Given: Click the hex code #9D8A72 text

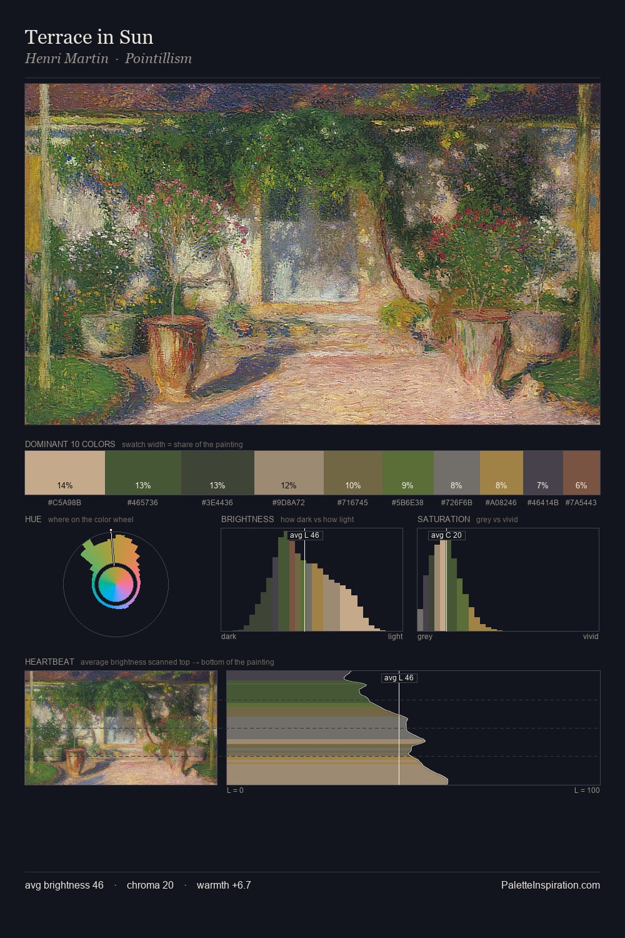Looking at the screenshot, I should point(289,502).
